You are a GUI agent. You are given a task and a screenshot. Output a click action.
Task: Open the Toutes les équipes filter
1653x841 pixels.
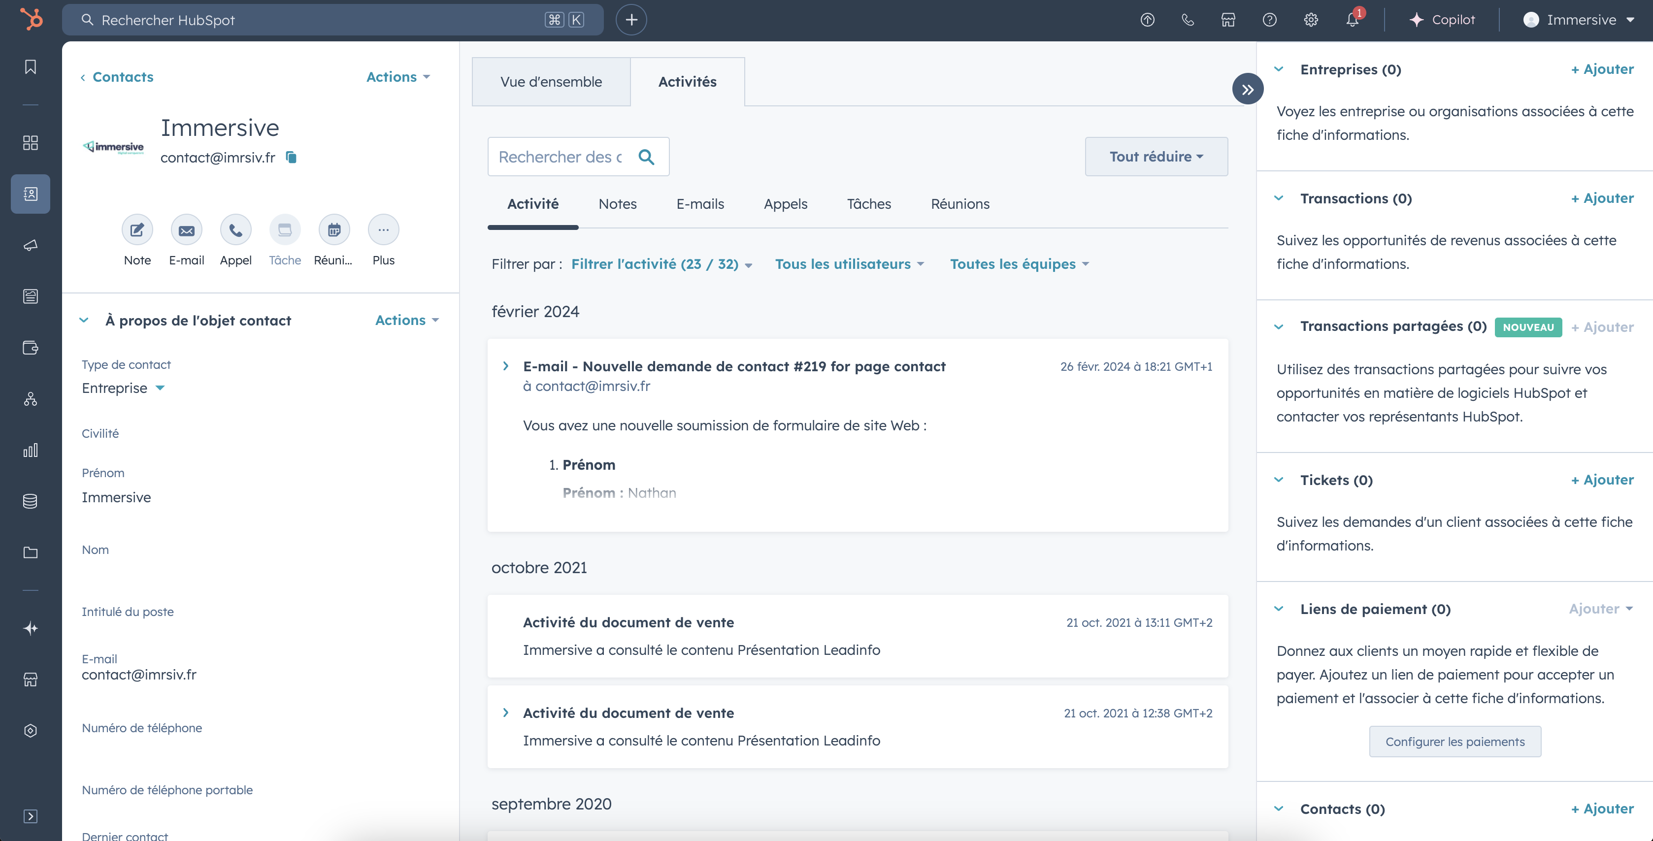[x=1020, y=264]
